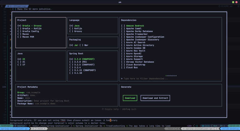Click the 'ctrl+q quit' hint text
This screenshot has width=240, height=131.
click(x=129, y=109)
